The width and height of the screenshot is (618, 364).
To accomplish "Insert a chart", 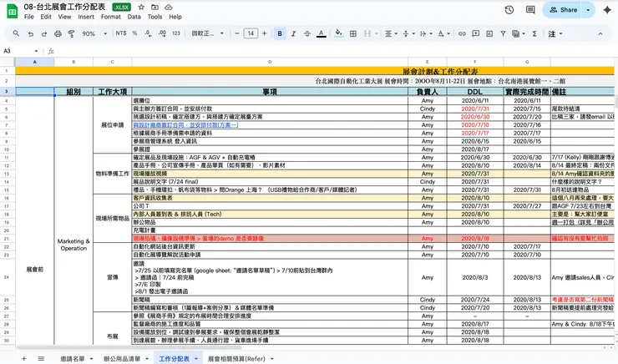I will click(489, 34).
